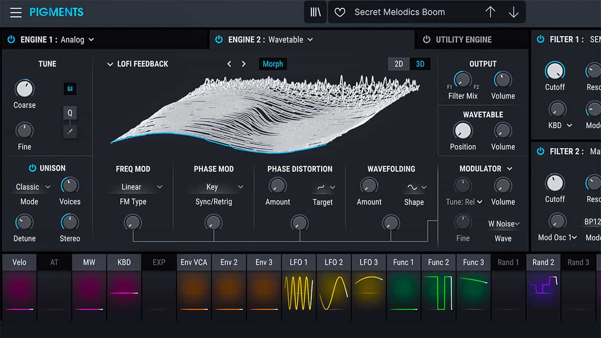Toggle Engine 1 power button
This screenshot has height=338, width=601.
tap(11, 39)
